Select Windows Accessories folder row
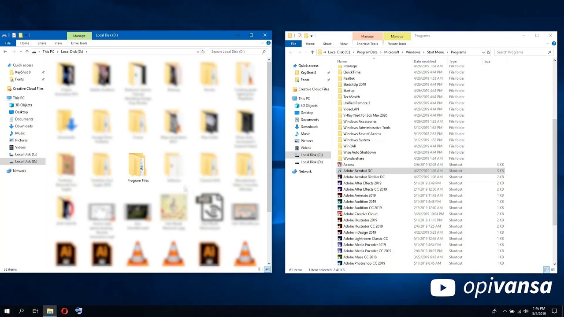This screenshot has height=317, width=564. click(x=420, y=122)
